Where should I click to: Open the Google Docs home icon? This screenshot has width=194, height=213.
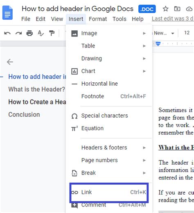coord(7,13)
